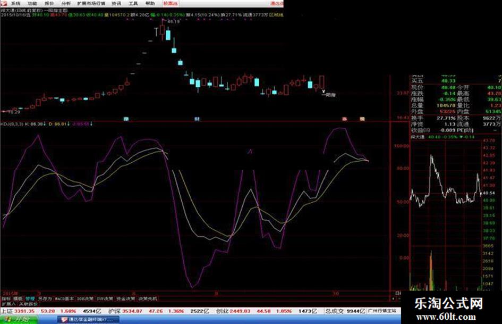The height and width of the screenshot is (324, 502).
Task: Click the K value 86.38 readout
Action: (x=35, y=124)
